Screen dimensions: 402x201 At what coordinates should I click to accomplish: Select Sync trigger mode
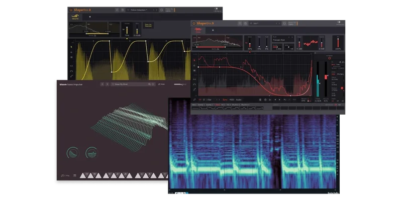point(225,99)
